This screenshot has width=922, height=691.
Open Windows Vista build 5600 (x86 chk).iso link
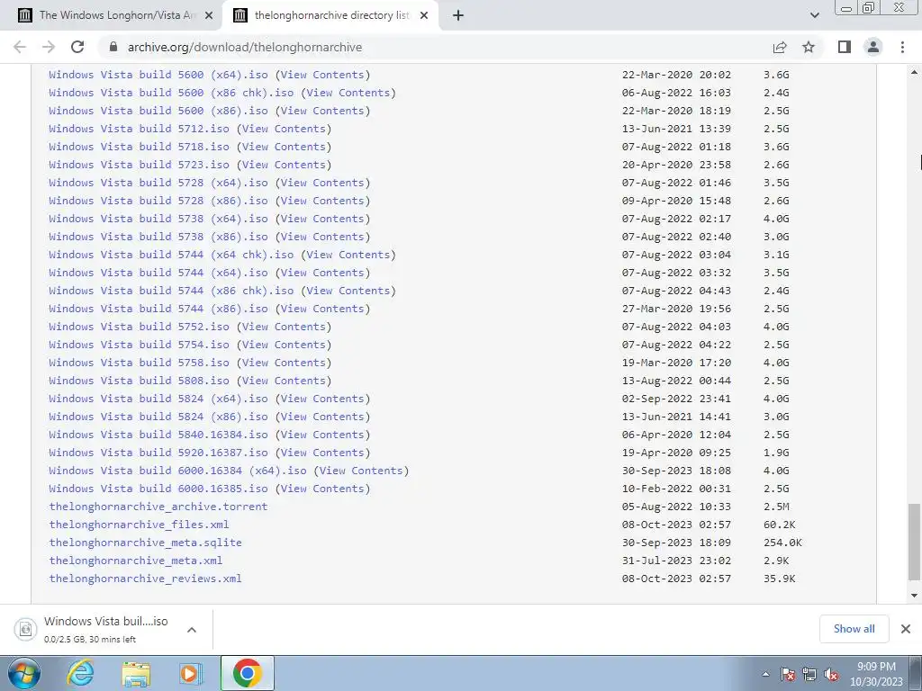(x=171, y=93)
